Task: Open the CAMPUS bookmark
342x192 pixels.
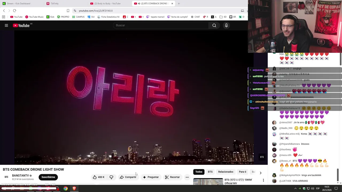Action: pos(78,17)
